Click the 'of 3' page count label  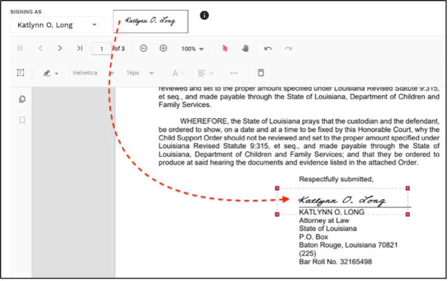pyautogui.click(x=119, y=48)
